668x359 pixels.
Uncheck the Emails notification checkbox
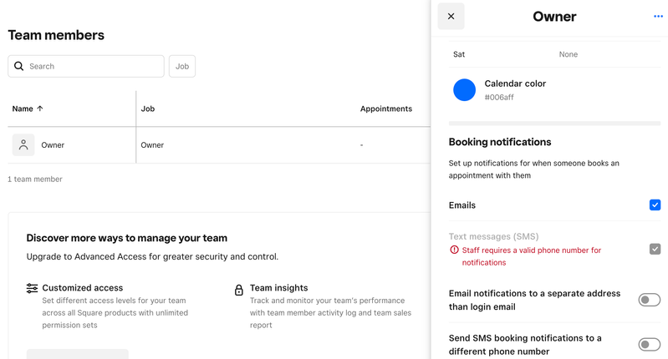coord(655,205)
